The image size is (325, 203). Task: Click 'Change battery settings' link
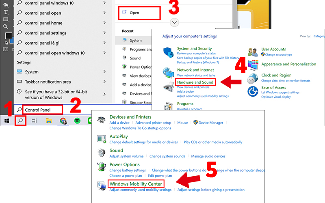[128, 170]
